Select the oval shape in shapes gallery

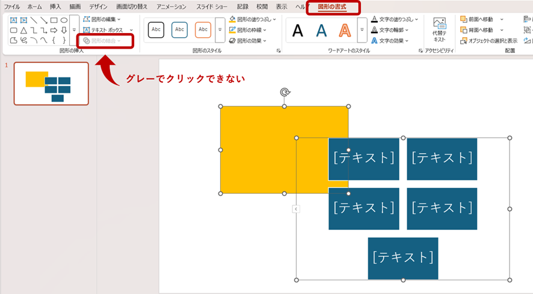[64, 20]
